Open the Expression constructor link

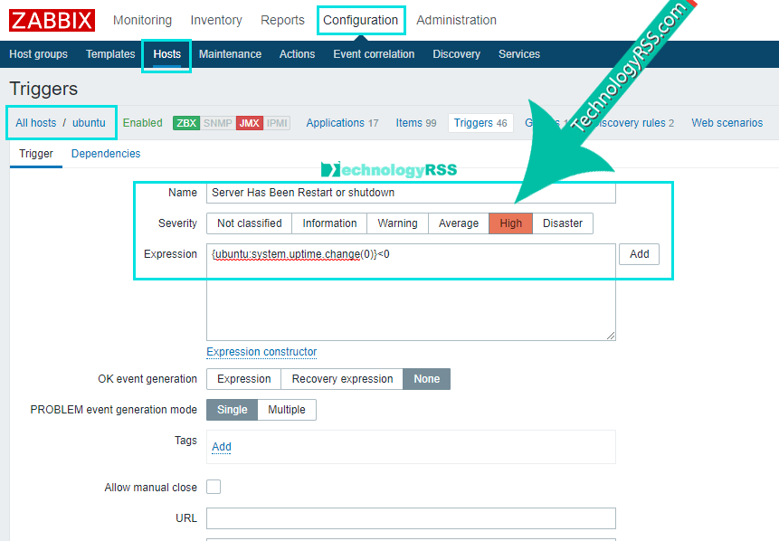[x=261, y=352]
